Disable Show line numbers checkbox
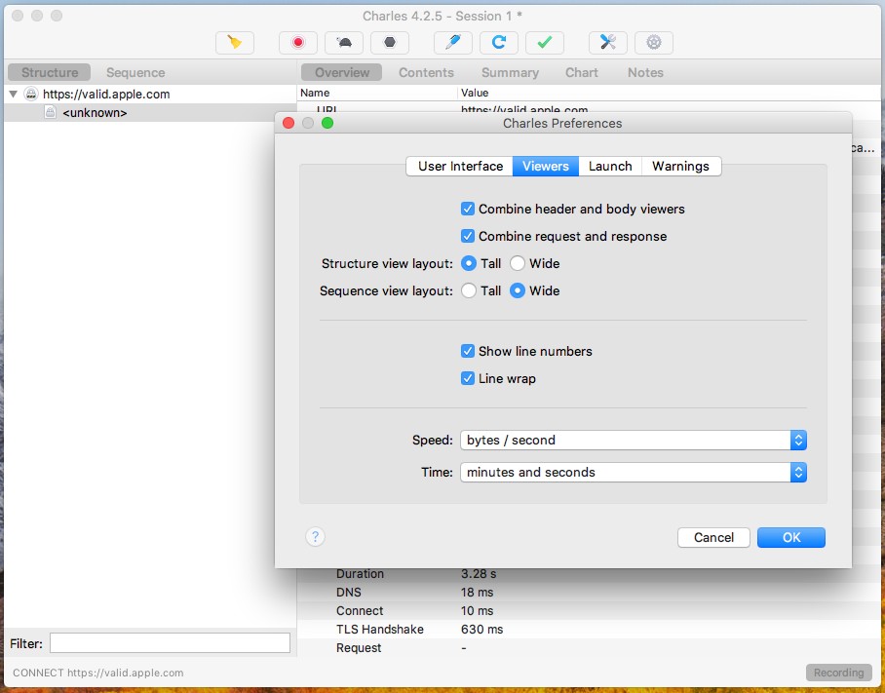Viewport: 885px width, 693px height. (467, 351)
